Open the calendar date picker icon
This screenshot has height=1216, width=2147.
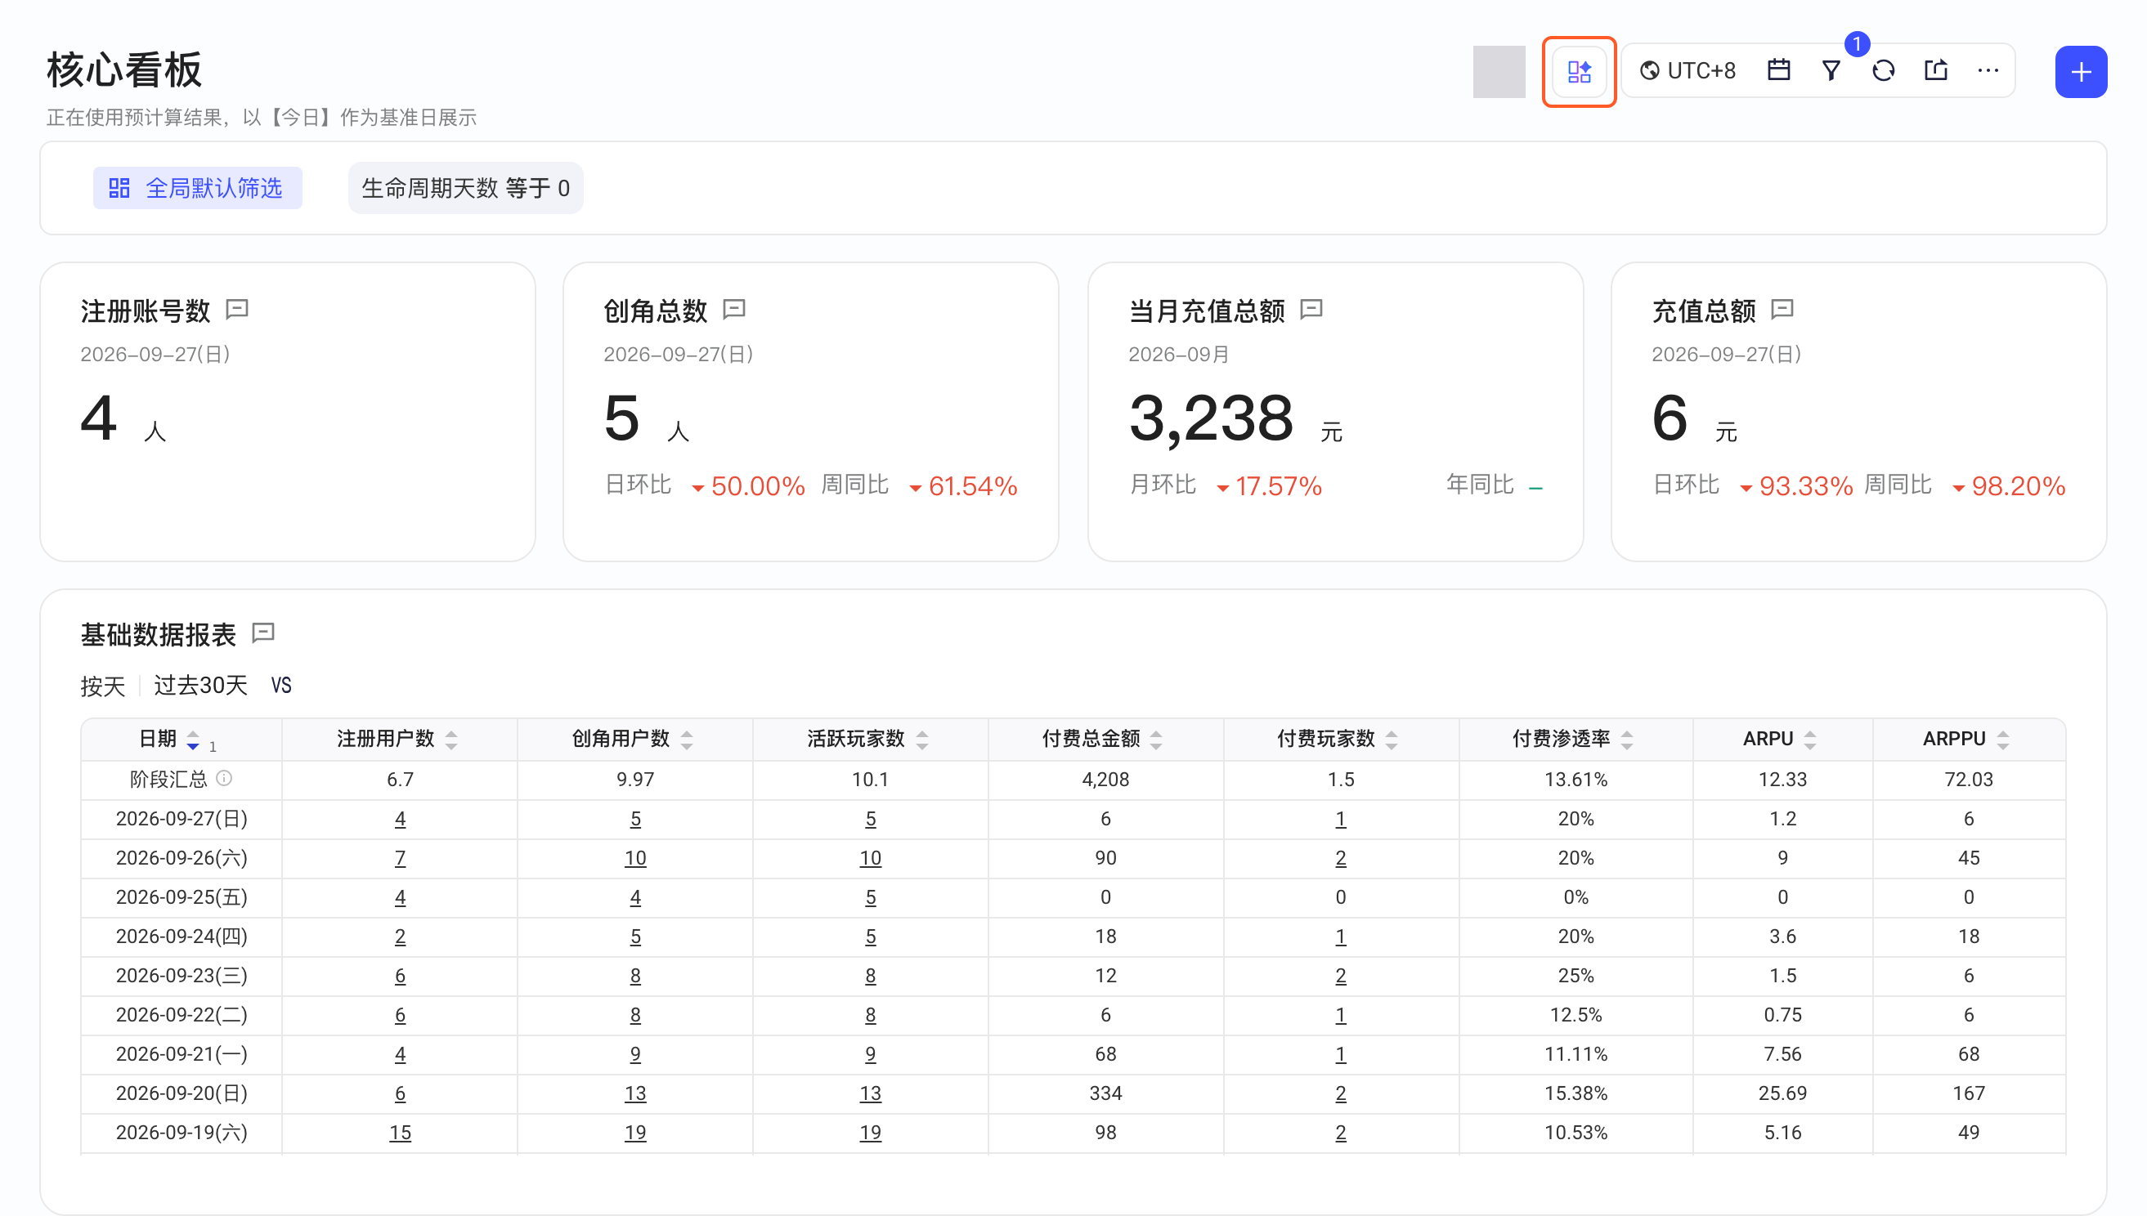tap(1777, 71)
